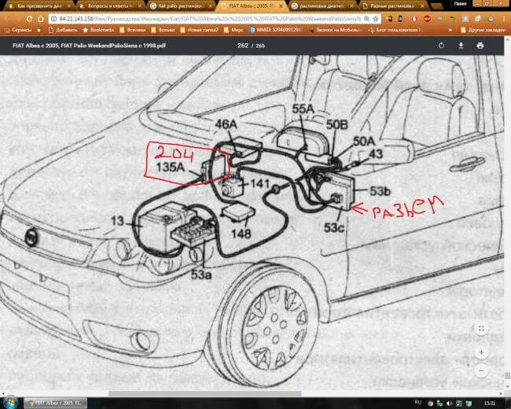Go back to the previous page

6,17
